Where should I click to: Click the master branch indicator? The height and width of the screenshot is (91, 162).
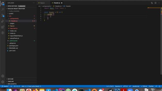click(x=5, y=86)
